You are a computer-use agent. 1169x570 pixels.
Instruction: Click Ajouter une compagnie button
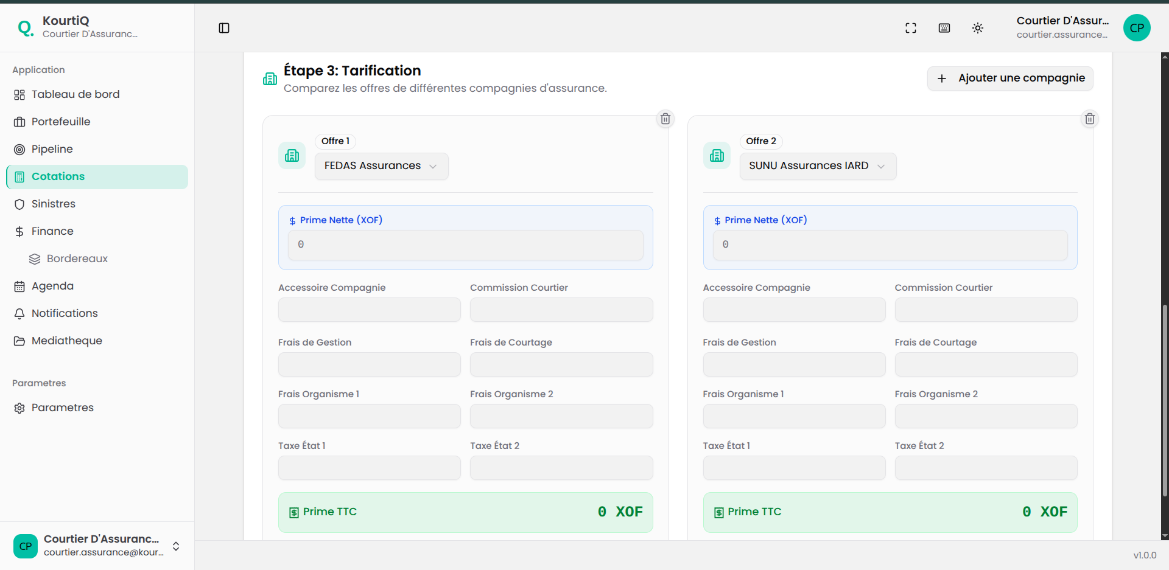tap(1010, 78)
